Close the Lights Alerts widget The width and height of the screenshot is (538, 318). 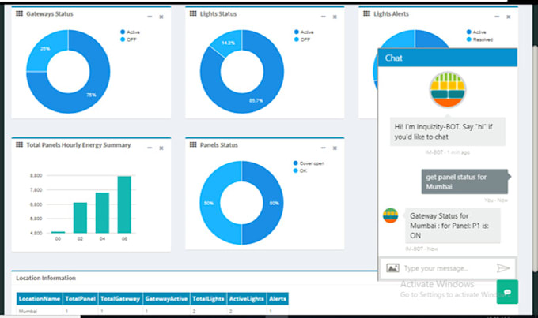click(x=509, y=17)
